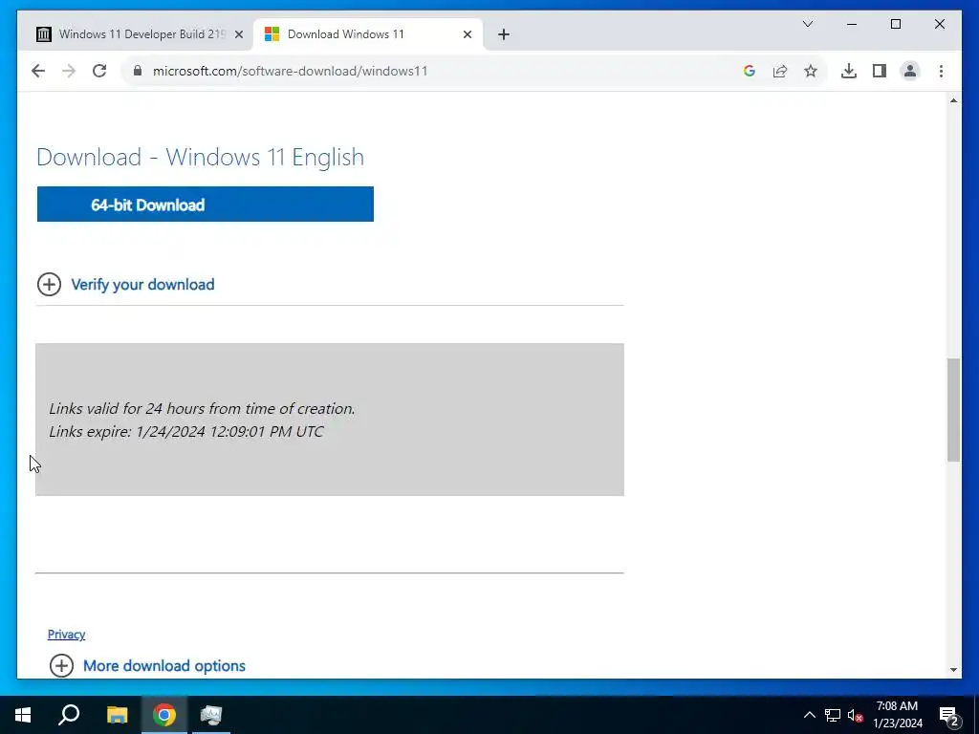Show hidden system tray icons
This screenshot has height=734, width=979.
(809, 715)
